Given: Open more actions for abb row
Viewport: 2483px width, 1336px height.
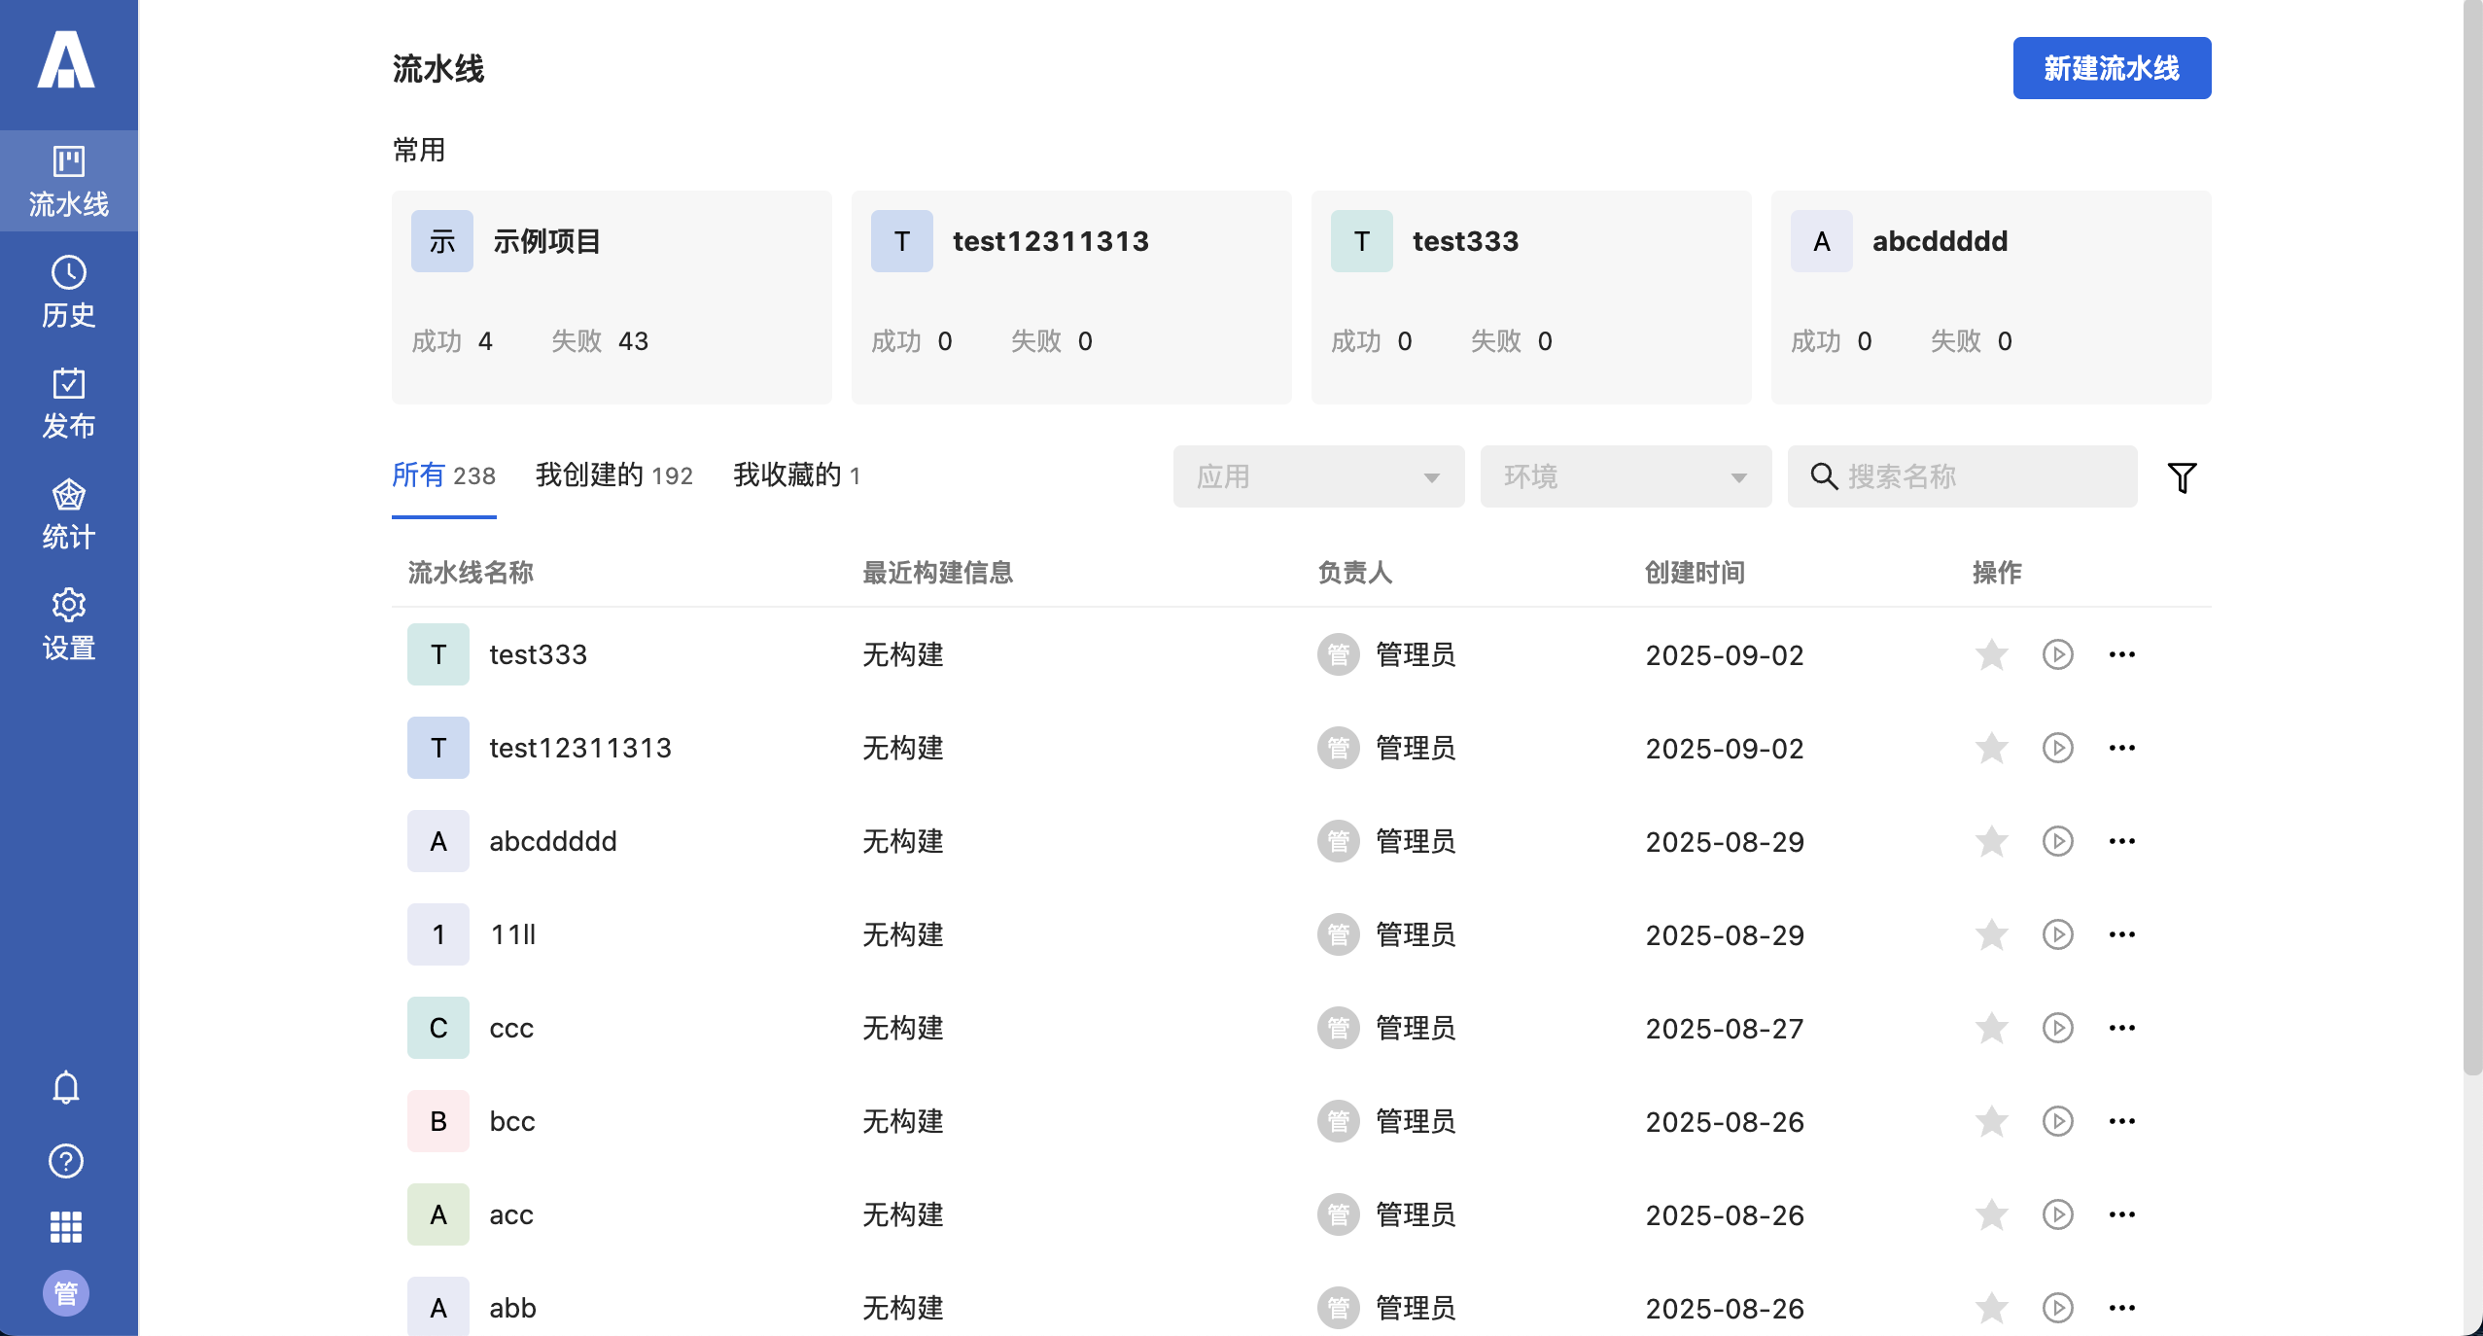Looking at the screenshot, I should click(2121, 1308).
